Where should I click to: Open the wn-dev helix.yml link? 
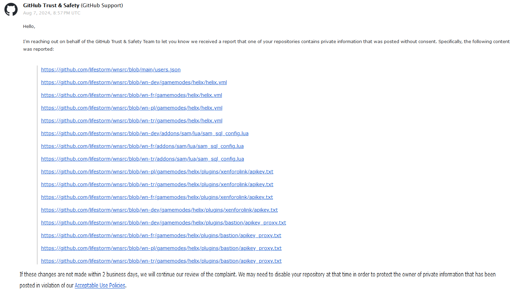[134, 82]
